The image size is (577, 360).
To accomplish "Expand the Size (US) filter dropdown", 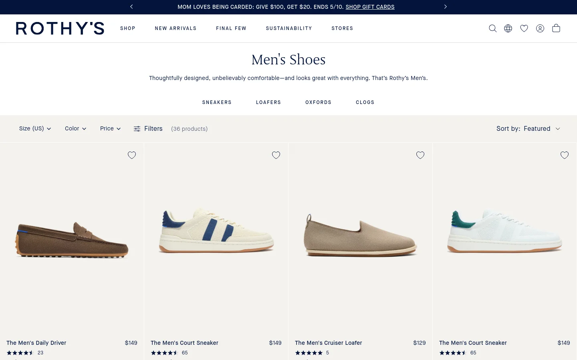I will tap(35, 128).
